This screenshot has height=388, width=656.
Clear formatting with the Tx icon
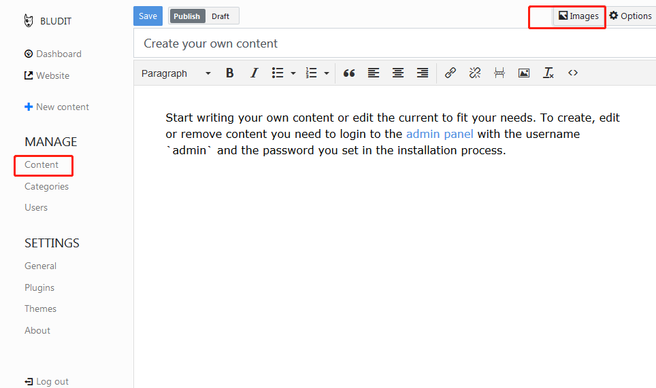(x=548, y=73)
